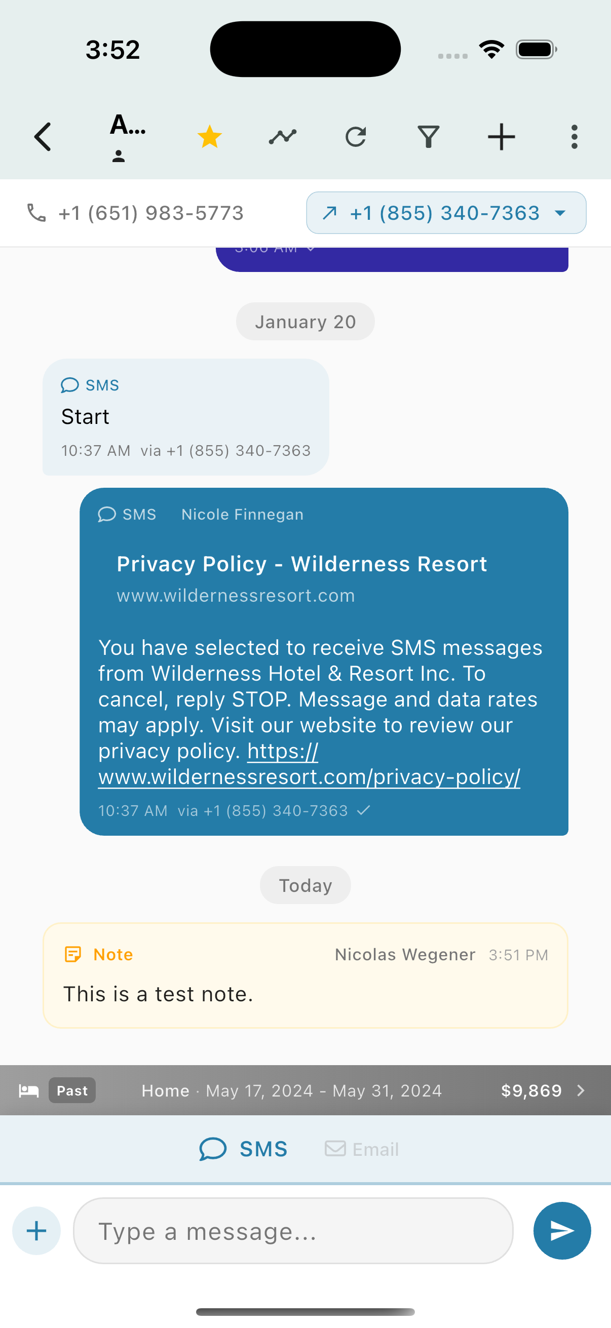Tap the incoming Start SMS bubble
This screenshot has width=611, height=1328.
tap(185, 416)
